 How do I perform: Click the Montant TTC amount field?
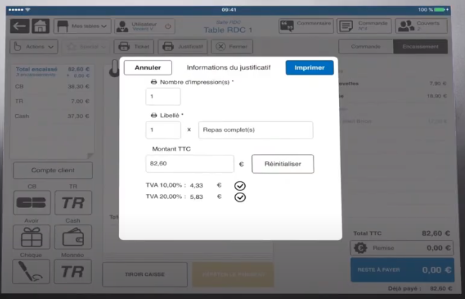(x=190, y=164)
